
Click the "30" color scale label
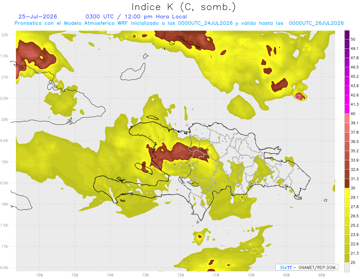(353, 188)
